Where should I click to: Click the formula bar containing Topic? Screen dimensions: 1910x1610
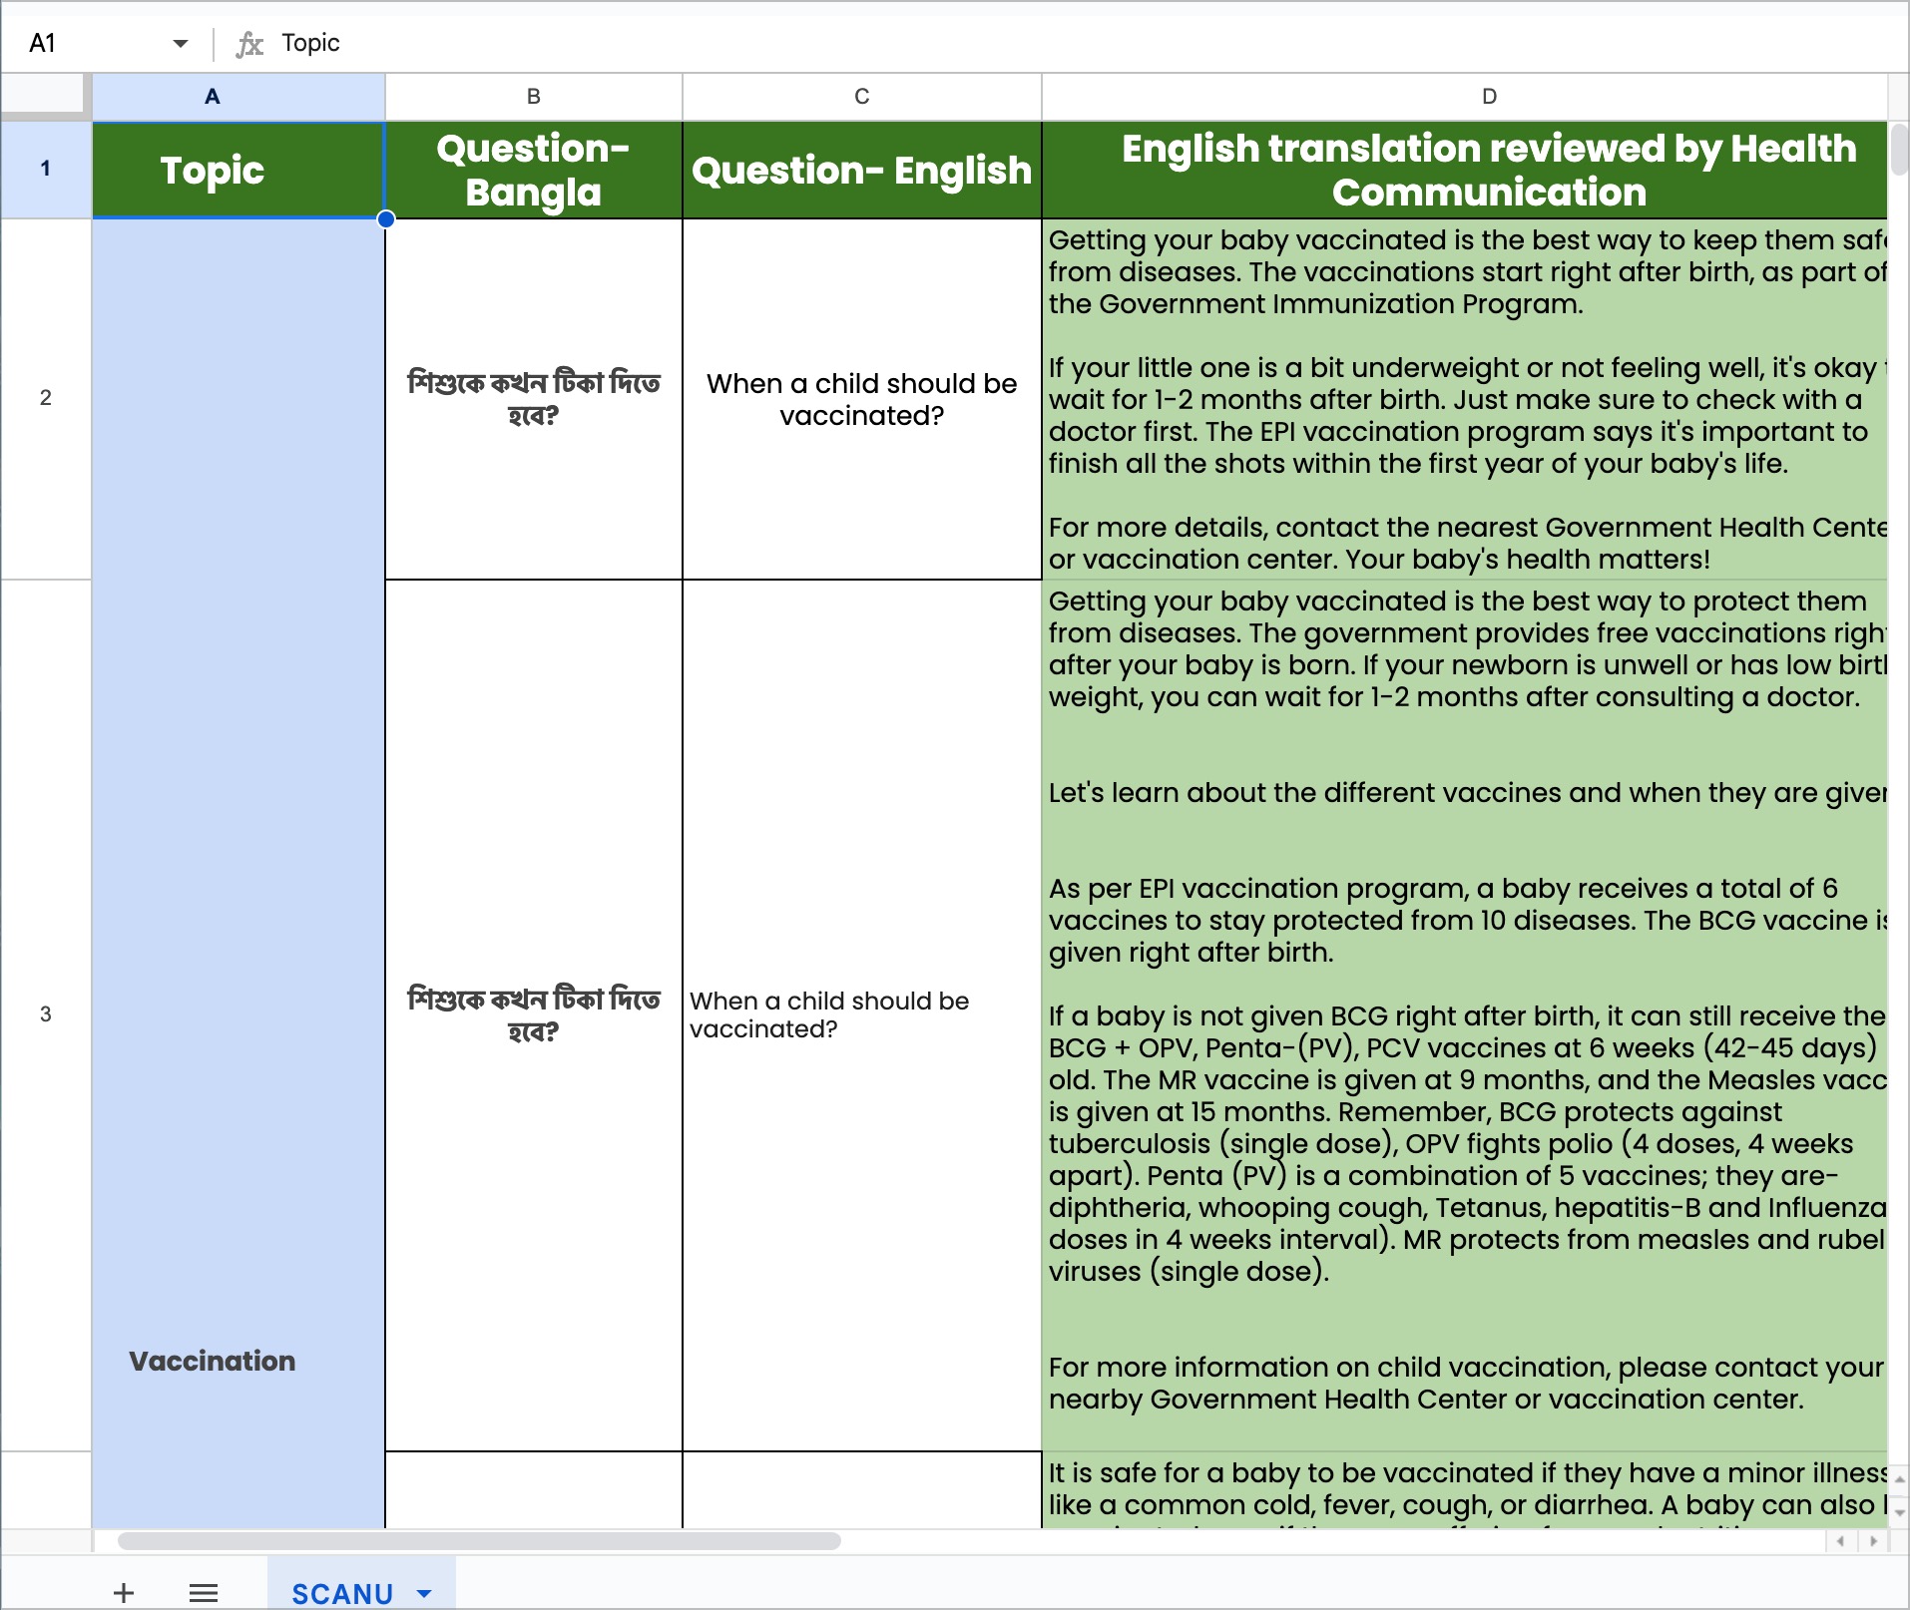(x=1088, y=43)
